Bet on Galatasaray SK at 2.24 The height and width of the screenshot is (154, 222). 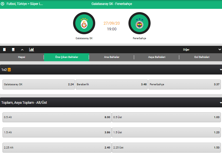(x=39, y=84)
